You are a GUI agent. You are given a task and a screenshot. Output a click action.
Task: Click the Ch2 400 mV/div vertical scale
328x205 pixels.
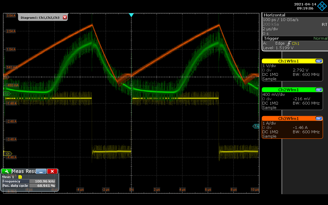pyautogui.click(x=274, y=95)
